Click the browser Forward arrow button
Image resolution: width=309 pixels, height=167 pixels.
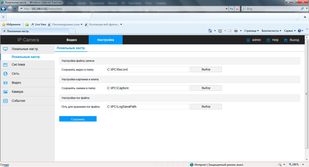pyautogui.click(x=10, y=9)
